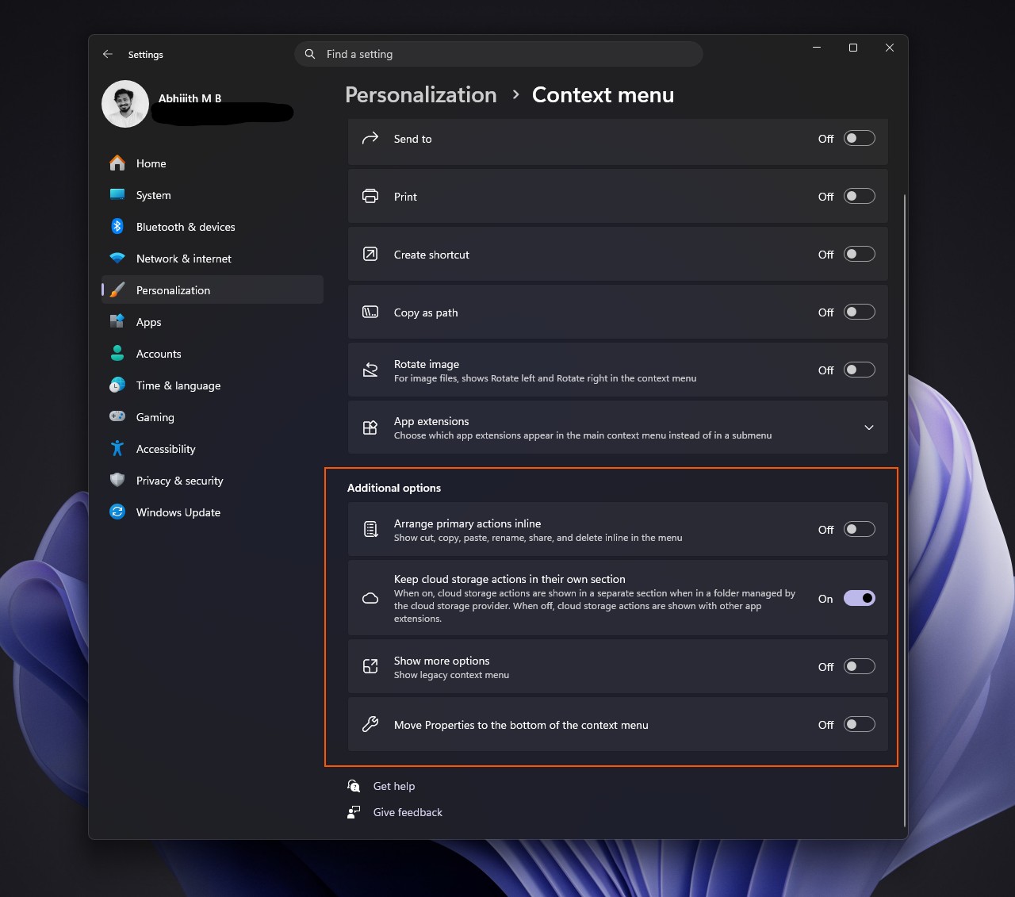Click the Send to arrow icon

pos(370,138)
